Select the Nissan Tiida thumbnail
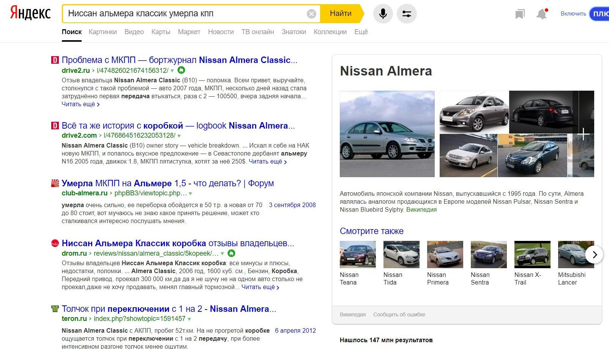609x349 pixels. pyautogui.click(x=401, y=255)
